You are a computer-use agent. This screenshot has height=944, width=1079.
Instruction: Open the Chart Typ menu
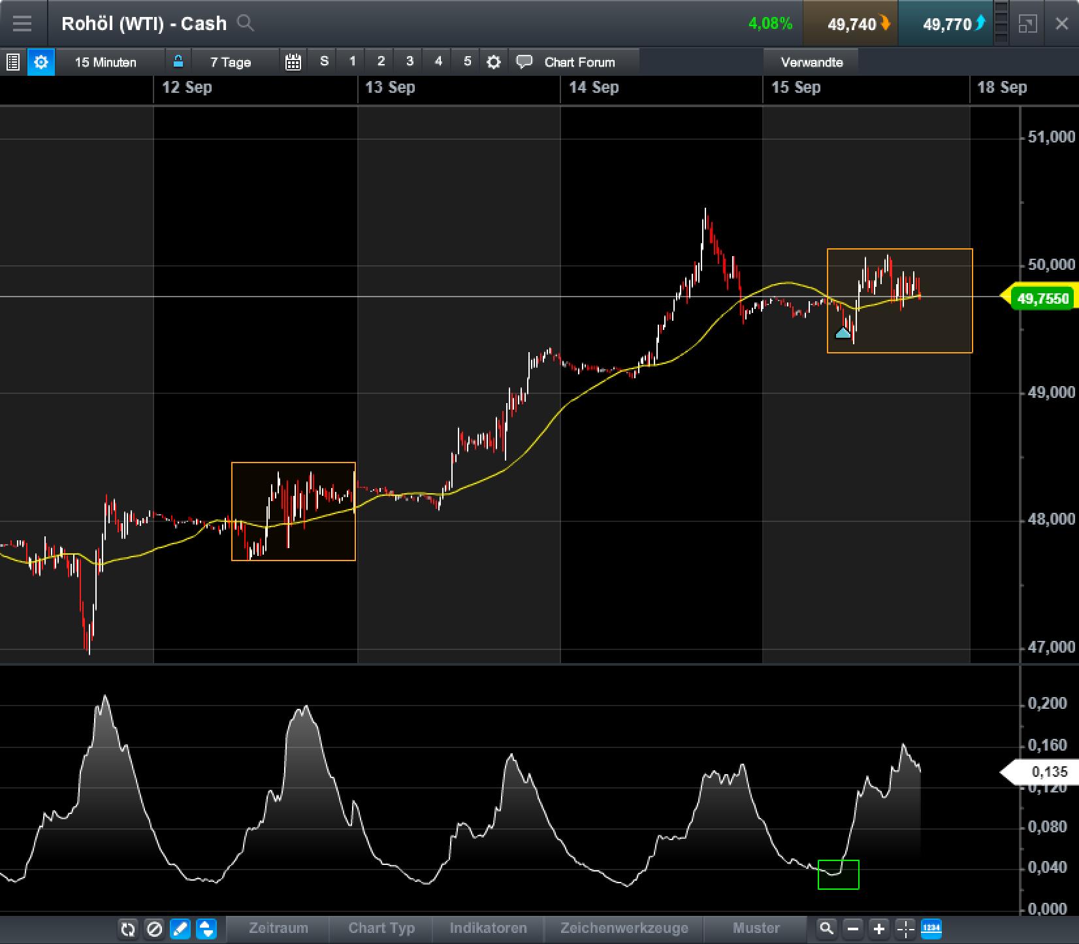[380, 928]
